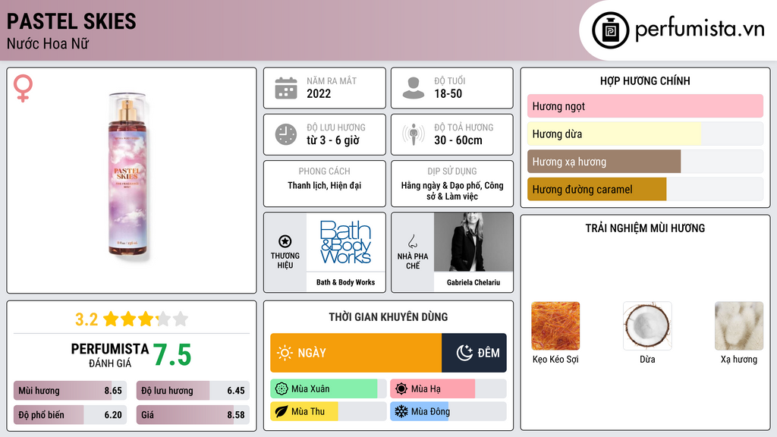Click the nose icon above Nhà pha chế
Image resolution: width=777 pixels, height=437 pixels.
412,241
